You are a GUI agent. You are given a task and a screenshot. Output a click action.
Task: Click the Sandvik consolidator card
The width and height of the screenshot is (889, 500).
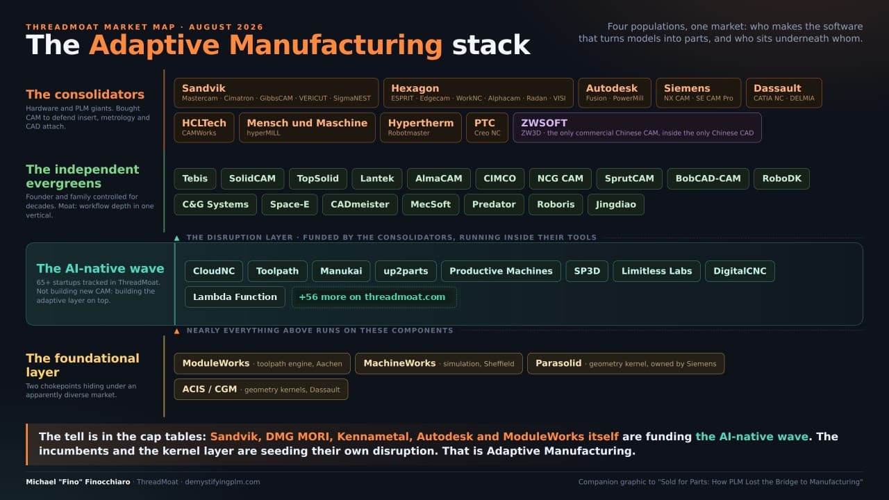[276, 93]
